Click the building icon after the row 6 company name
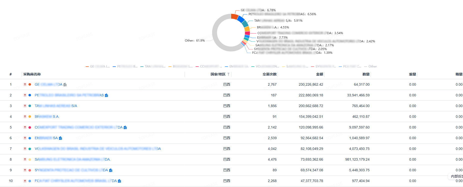This screenshot has height=187, width=463. coord(60,138)
